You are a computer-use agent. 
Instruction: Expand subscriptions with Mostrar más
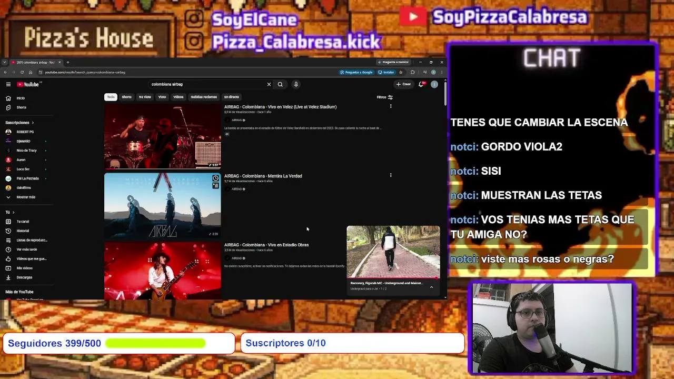tap(26, 197)
